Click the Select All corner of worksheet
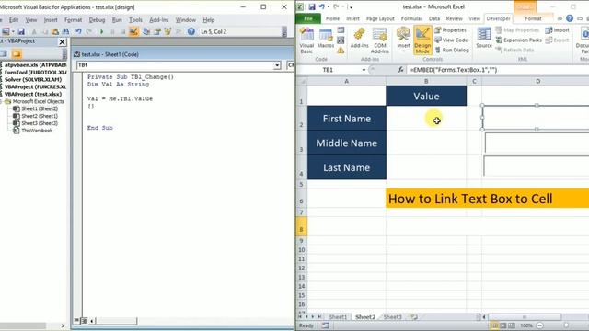 302,81
